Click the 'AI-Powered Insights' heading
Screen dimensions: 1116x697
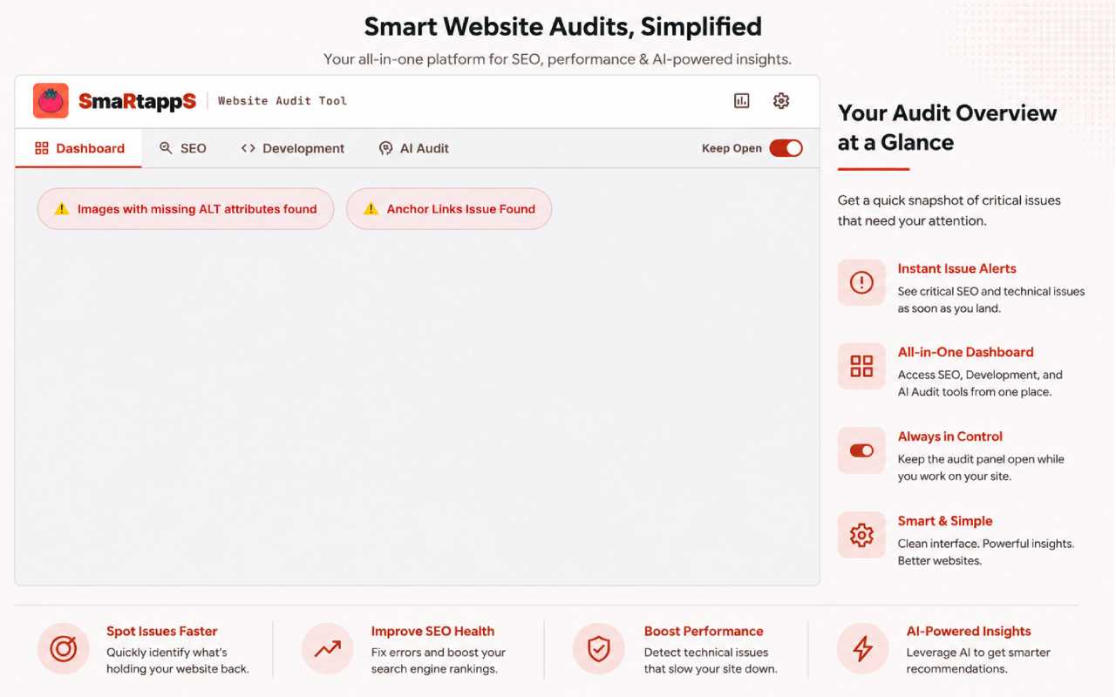969,631
